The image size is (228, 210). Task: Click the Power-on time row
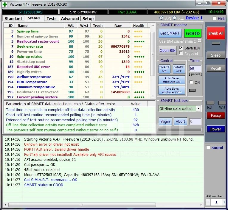[x=77, y=52]
